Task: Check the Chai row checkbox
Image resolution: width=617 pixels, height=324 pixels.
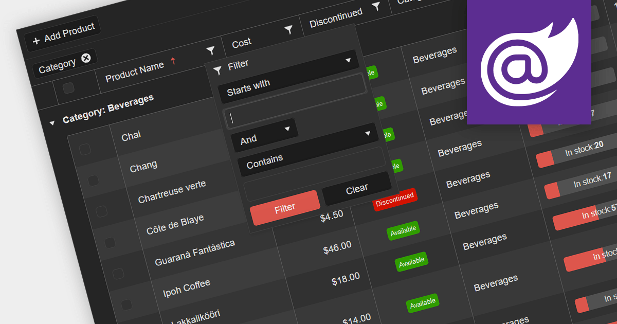Action: click(85, 150)
